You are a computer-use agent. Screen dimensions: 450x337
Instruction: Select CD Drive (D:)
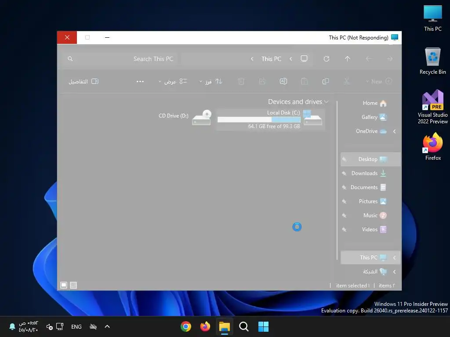[x=185, y=117]
